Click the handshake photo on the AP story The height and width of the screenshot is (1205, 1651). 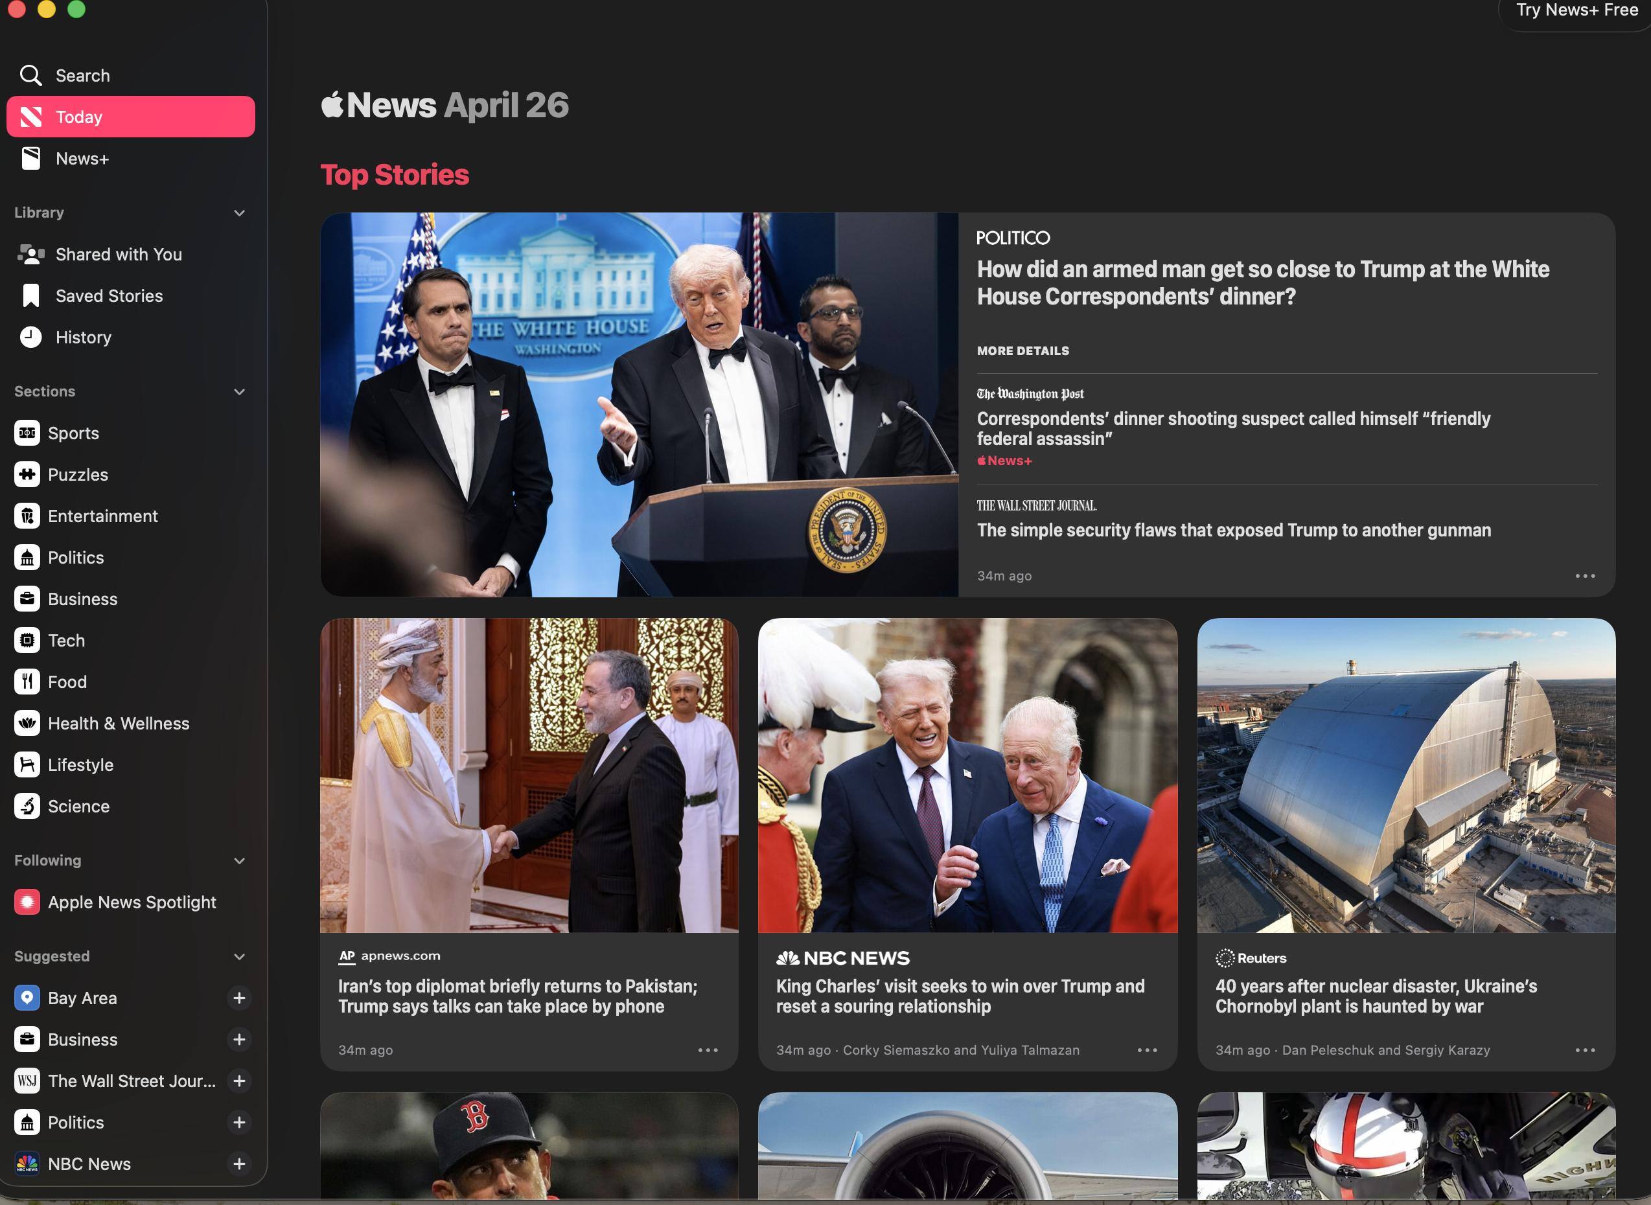pyautogui.click(x=529, y=775)
